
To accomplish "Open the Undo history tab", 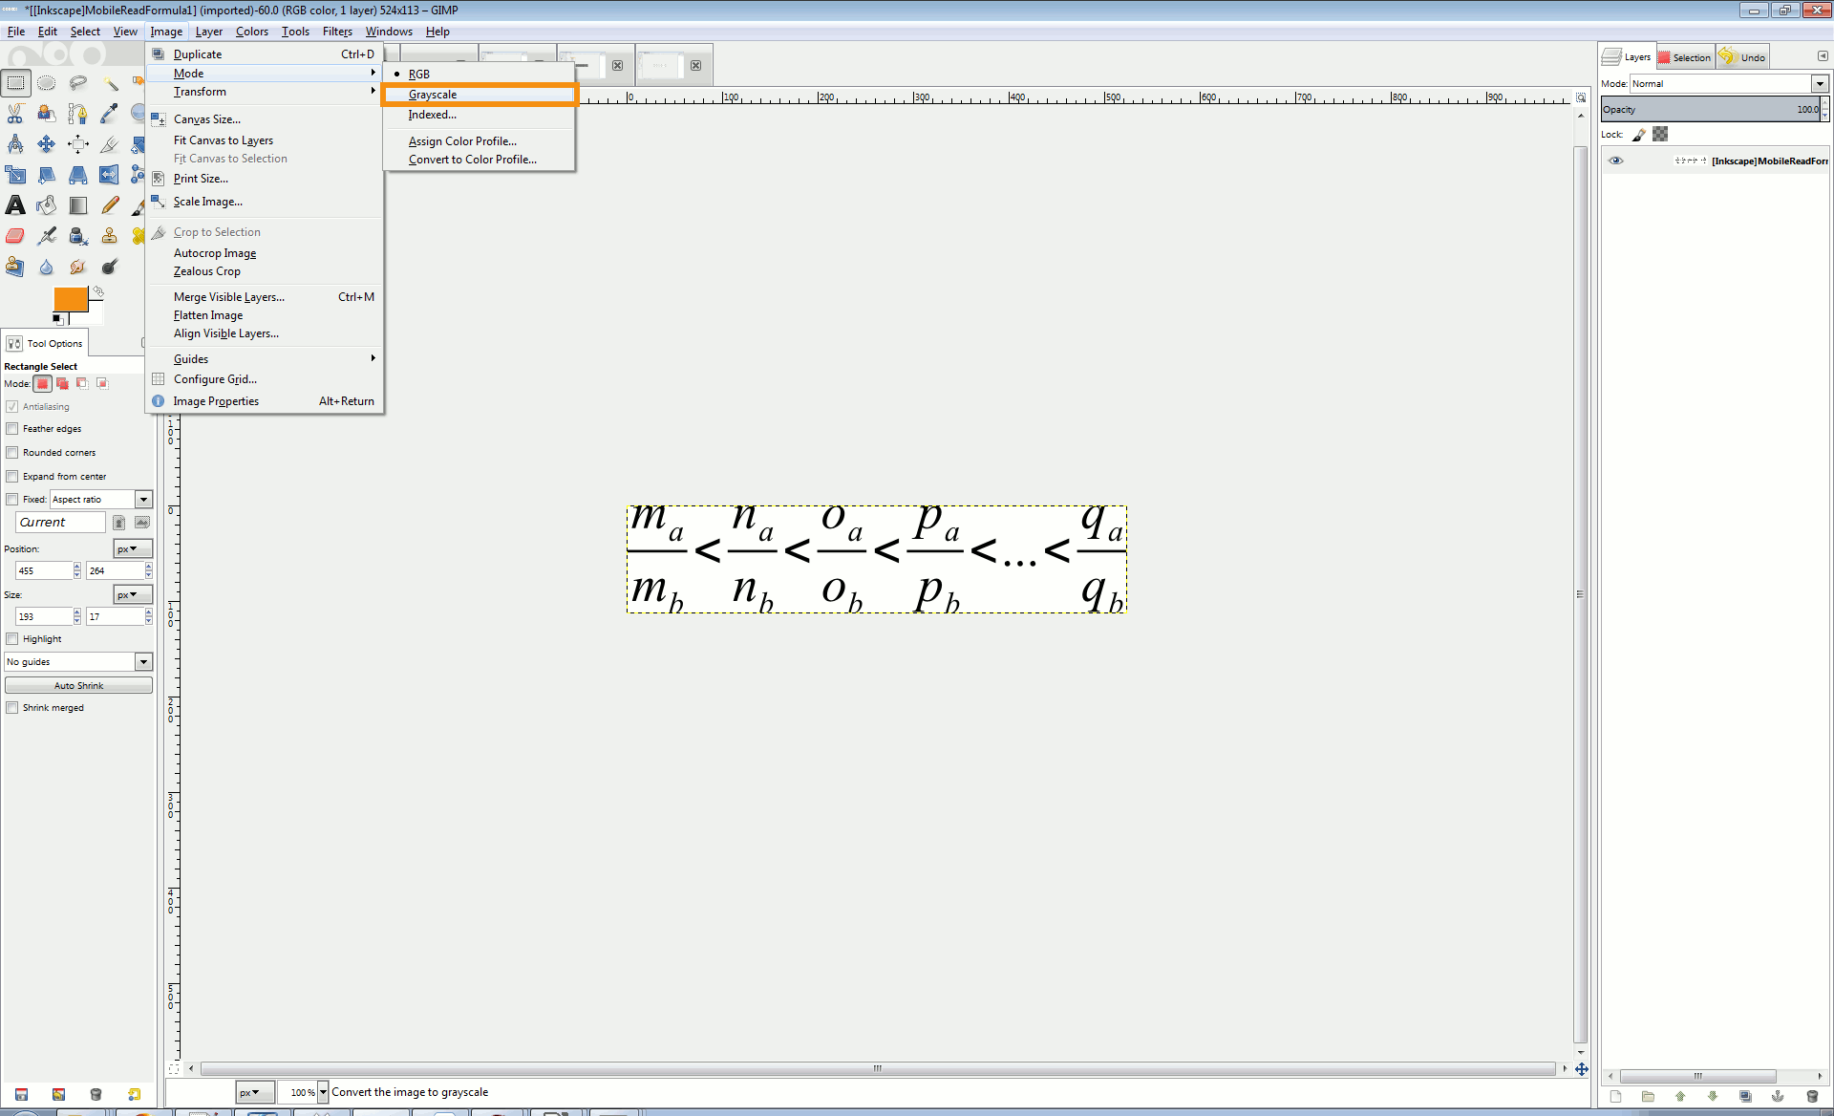I will [1742, 57].
